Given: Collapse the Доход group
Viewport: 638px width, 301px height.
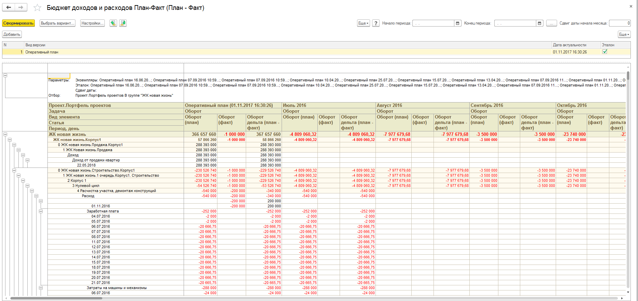Looking at the screenshot, I should pos(23,155).
